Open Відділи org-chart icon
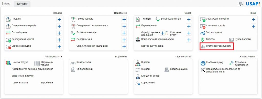The width and height of the screenshot is (262, 99). click(138, 63)
